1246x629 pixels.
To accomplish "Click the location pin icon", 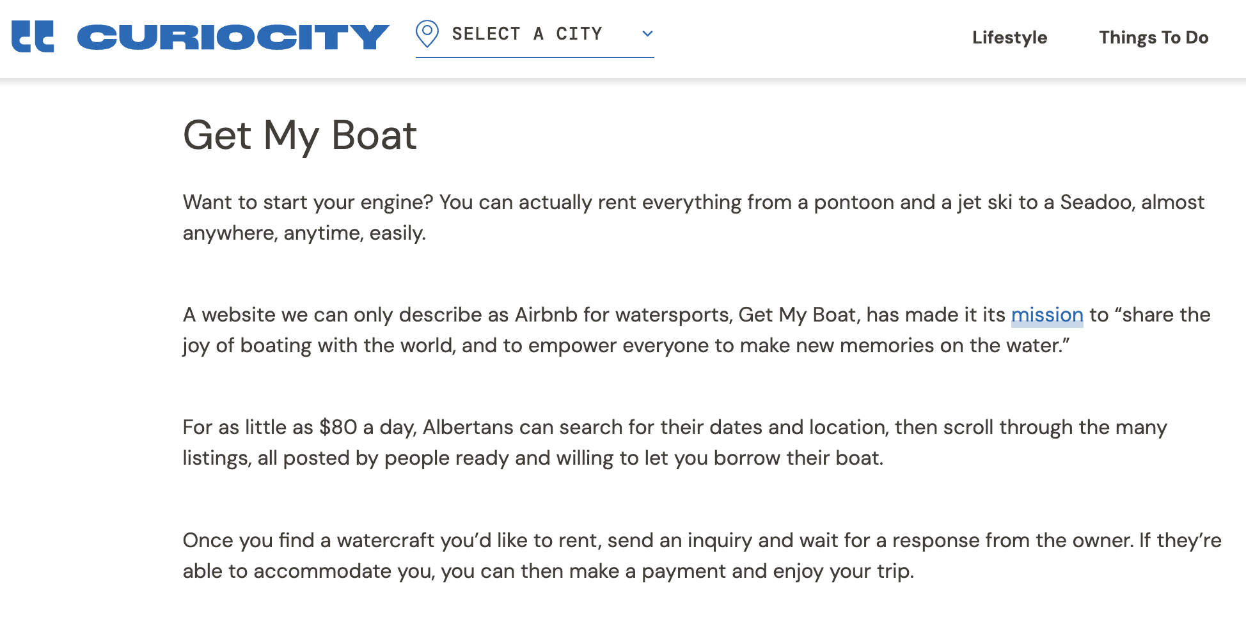I will 427,34.
